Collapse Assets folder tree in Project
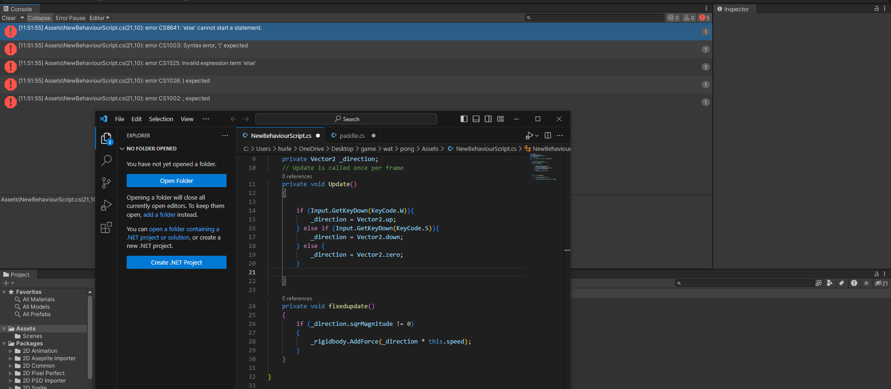 point(4,329)
